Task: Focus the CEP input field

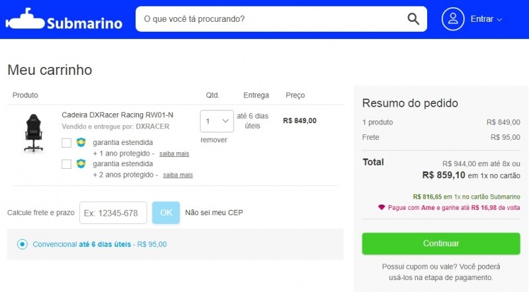Action: click(x=113, y=213)
